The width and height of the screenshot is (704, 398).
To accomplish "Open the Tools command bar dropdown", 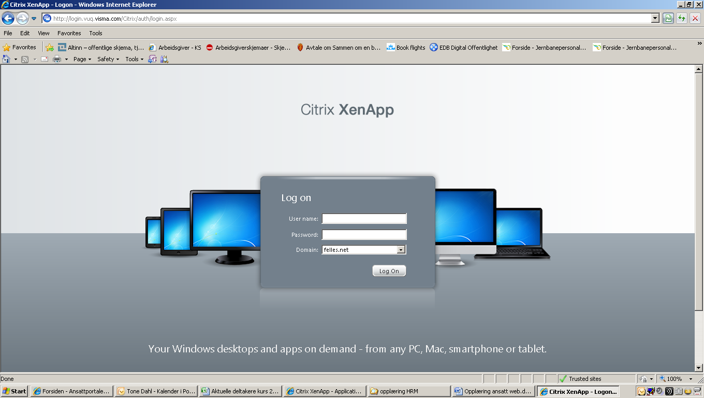I will pos(135,59).
